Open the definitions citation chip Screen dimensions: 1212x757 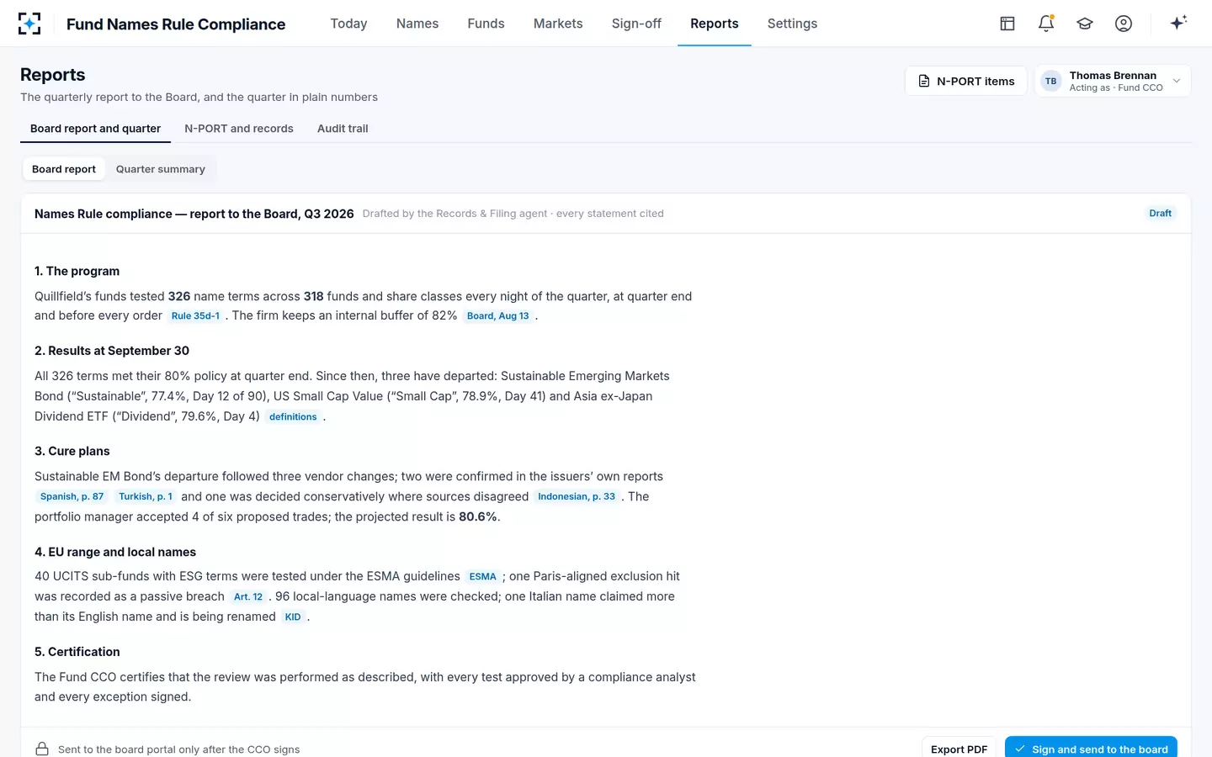coord(293,417)
